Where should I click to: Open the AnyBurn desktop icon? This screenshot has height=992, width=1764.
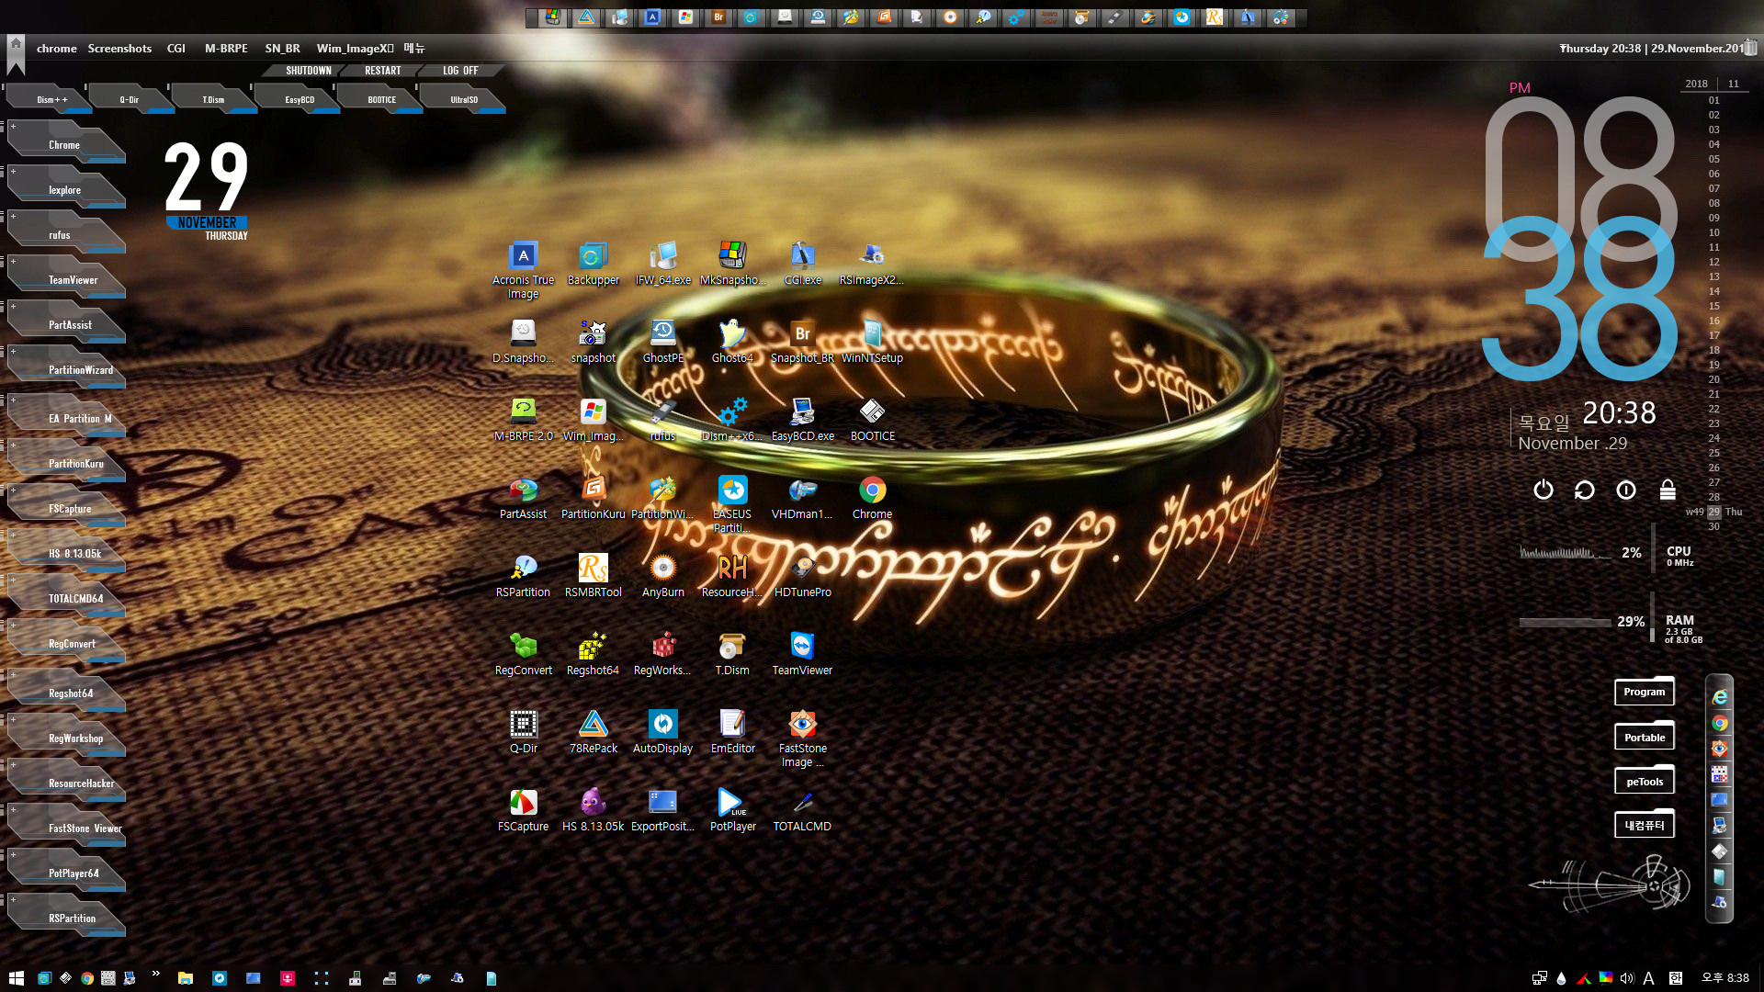point(662,576)
